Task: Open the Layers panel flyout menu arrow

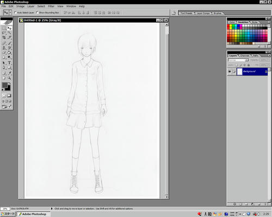Action: pos(269,55)
